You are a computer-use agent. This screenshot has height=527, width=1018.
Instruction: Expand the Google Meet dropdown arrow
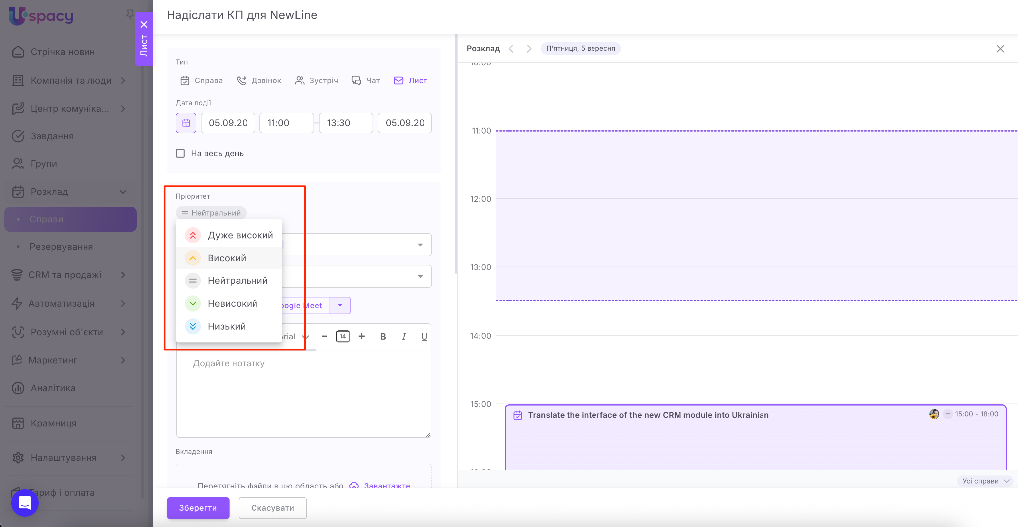[340, 306]
